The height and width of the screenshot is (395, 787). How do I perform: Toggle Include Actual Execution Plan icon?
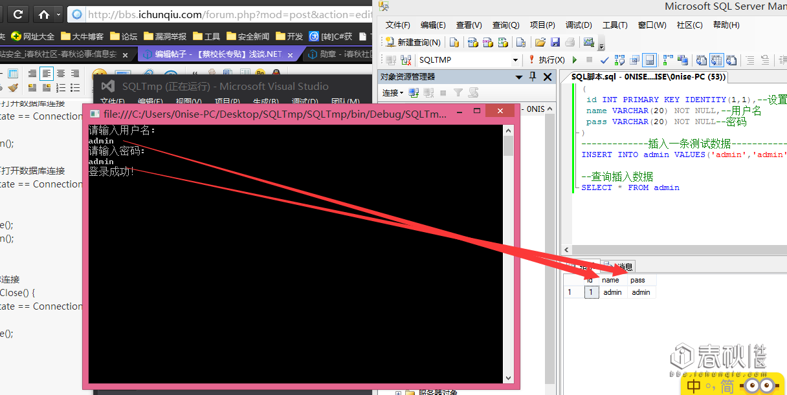point(668,59)
